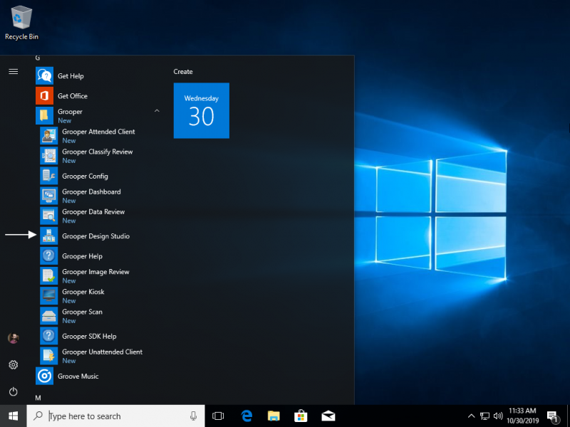Launch Grooper Kiosk icon
570x427 pixels.
coord(49,296)
